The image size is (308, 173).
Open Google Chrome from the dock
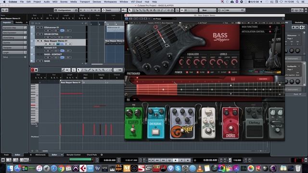(61, 168)
